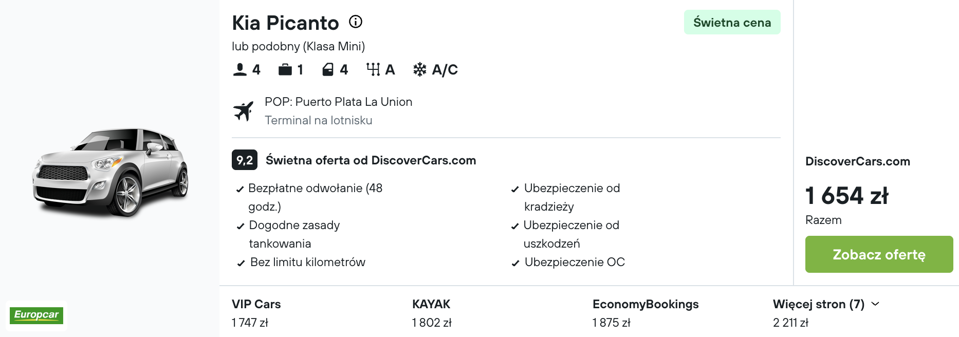The width and height of the screenshot is (959, 337).
Task: Click the Kia Picanto title
Action: 285,23
